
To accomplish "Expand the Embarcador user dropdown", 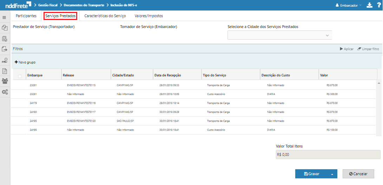I will (x=349, y=6).
